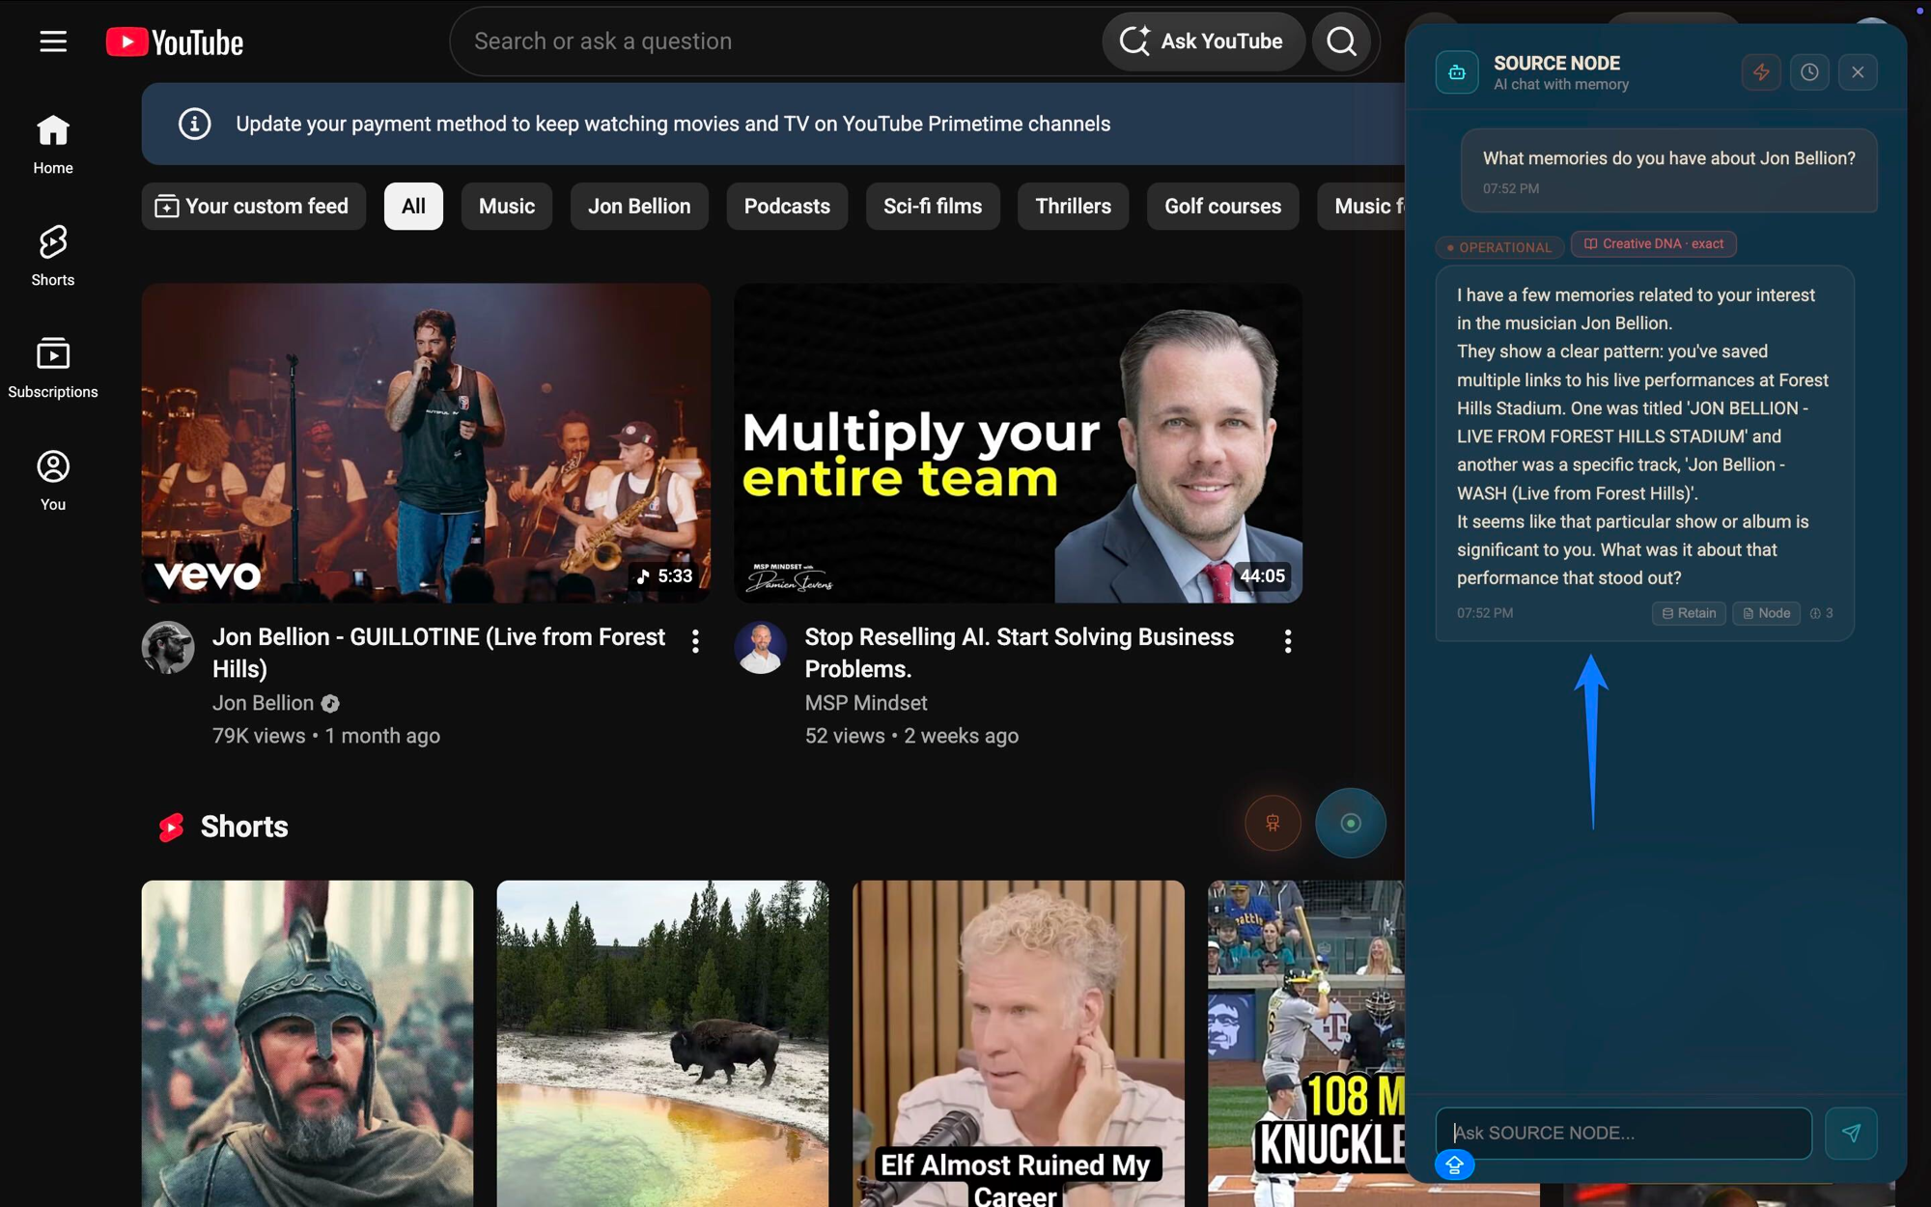Click the payment method update banner text

(673, 124)
